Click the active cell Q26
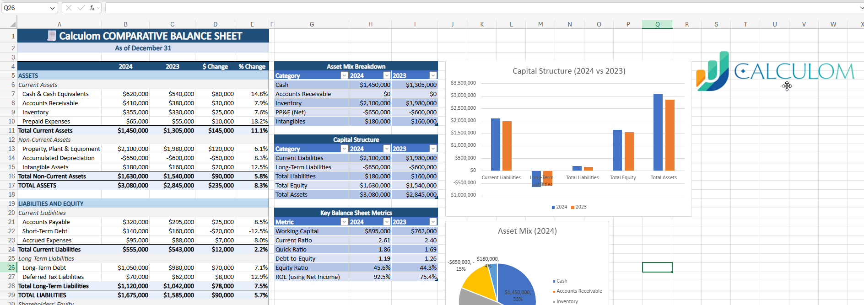This screenshot has height=305, width=864. tap(657, 268)
